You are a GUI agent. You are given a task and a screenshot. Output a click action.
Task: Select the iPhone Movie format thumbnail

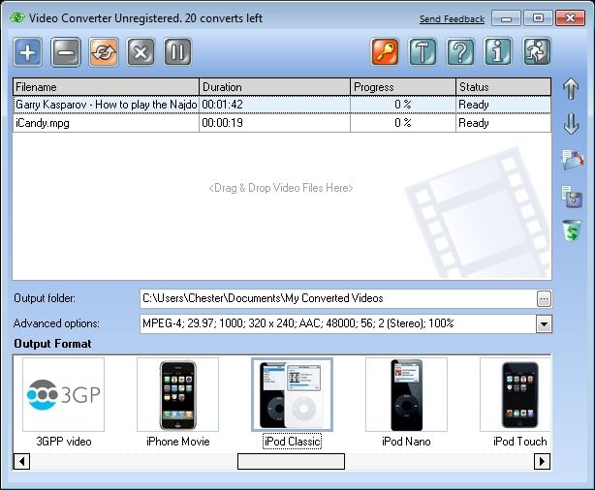177,394
